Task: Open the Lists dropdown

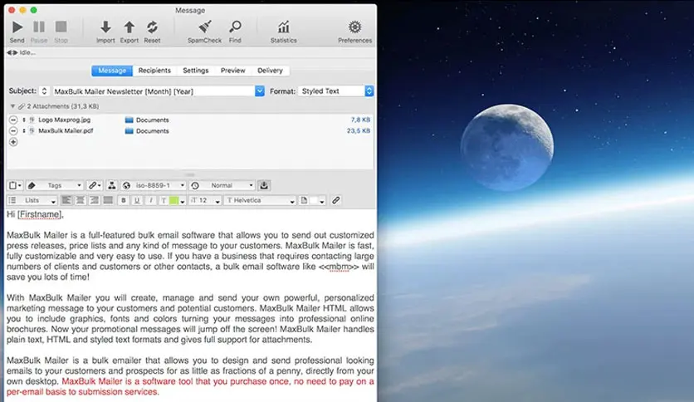Action: tap(32, 200)
